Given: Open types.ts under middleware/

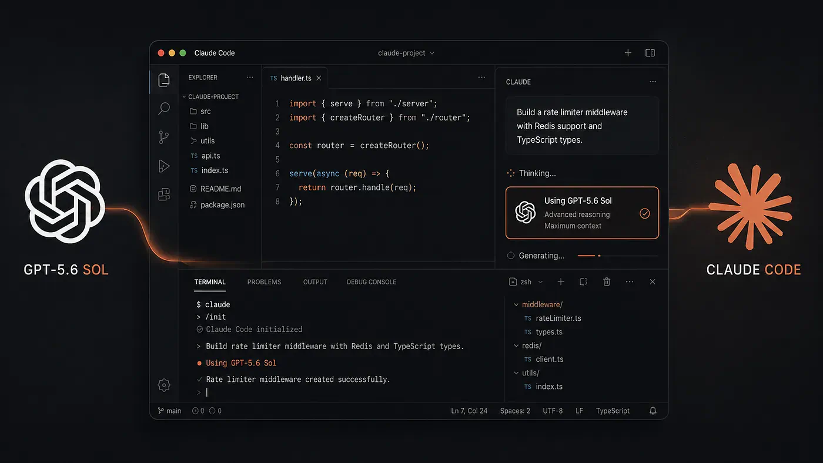Looking at the screenshot, I should point(543,332).
